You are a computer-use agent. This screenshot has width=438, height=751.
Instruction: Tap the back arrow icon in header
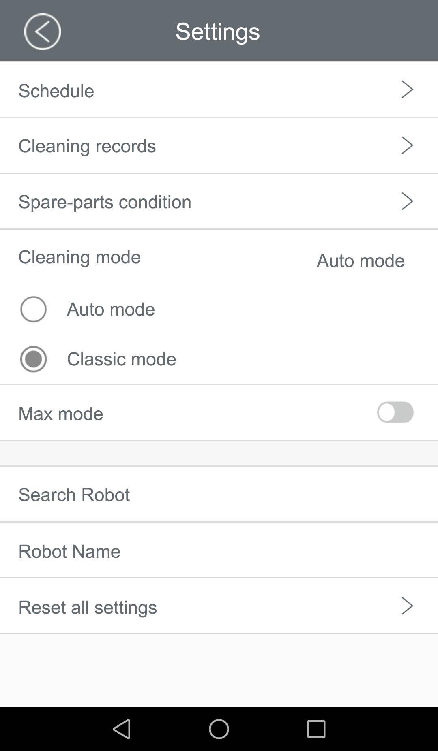point(42,32)
